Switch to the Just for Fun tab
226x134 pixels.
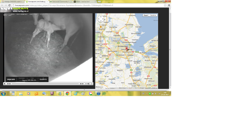[85, 1]
